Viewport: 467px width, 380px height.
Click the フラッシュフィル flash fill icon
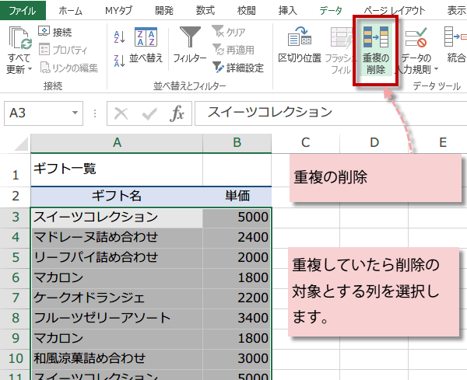342,38
